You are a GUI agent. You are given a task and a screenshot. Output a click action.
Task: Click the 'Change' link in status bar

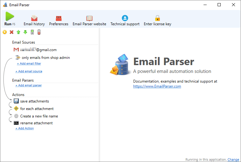233,160
